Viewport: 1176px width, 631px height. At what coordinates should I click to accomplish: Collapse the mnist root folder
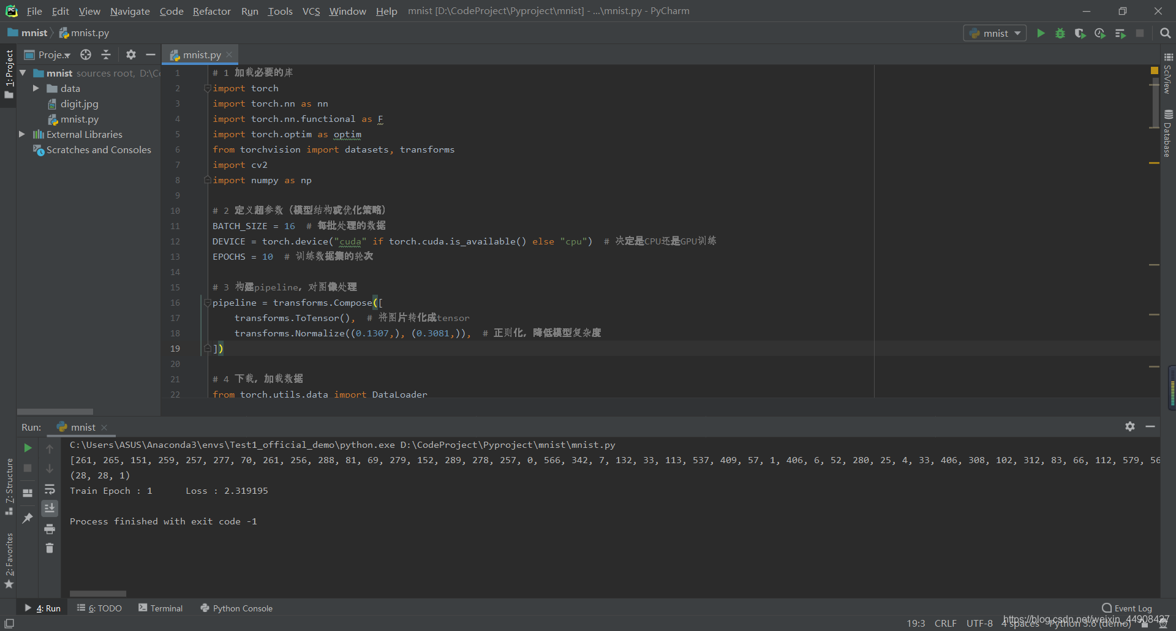[23, 73]
